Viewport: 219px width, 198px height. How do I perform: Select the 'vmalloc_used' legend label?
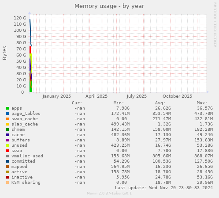[27, 156]
